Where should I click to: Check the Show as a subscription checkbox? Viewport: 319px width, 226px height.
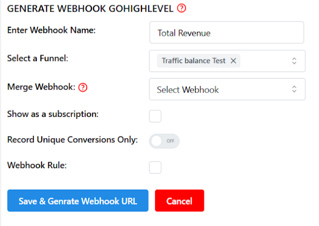click(155, 116)
